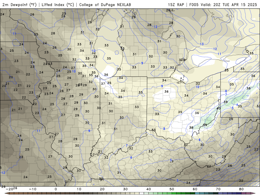260x195 pixels.
Task: Click the dewpoint value '37' on the map
Action: [103, 84]
